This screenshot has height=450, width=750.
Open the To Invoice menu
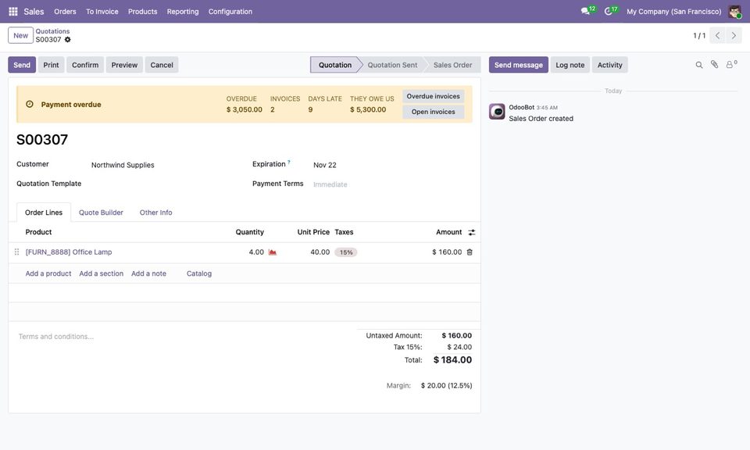coord(102,12)
